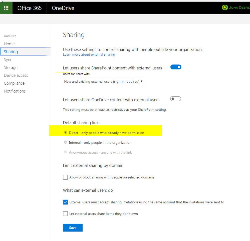Click 'Limit external sharing by domain' heading
Viewport: 250px width, 241px height.
click(93, 166)
